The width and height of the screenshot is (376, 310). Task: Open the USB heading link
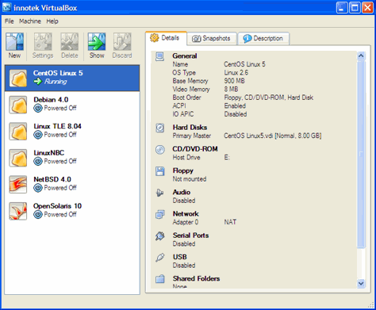tap(180, 257)
